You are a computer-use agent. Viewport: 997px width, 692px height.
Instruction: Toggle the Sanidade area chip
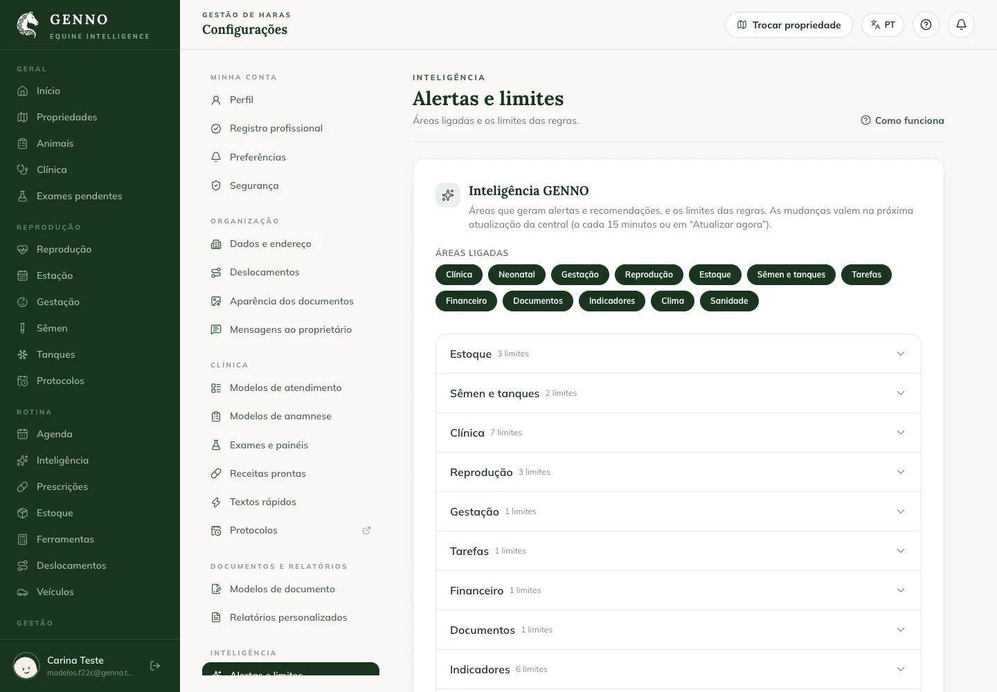729,301
